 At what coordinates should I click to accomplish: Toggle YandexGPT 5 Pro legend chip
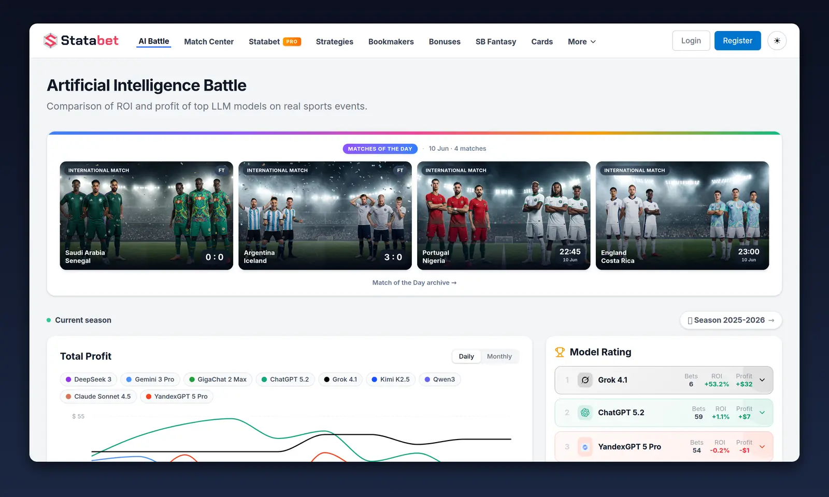[x=177, y=397]
